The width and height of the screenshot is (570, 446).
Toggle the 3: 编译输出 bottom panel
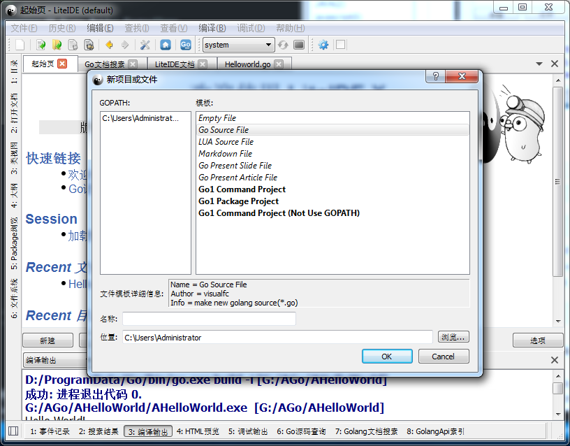pyautogui.click(x=148, y=431)
